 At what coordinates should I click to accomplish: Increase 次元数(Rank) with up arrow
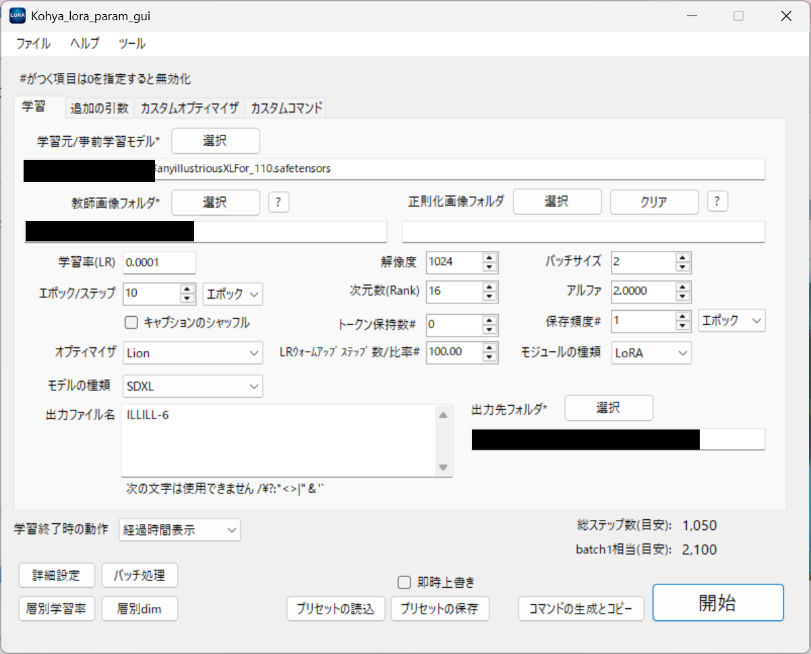pos(490,287)
